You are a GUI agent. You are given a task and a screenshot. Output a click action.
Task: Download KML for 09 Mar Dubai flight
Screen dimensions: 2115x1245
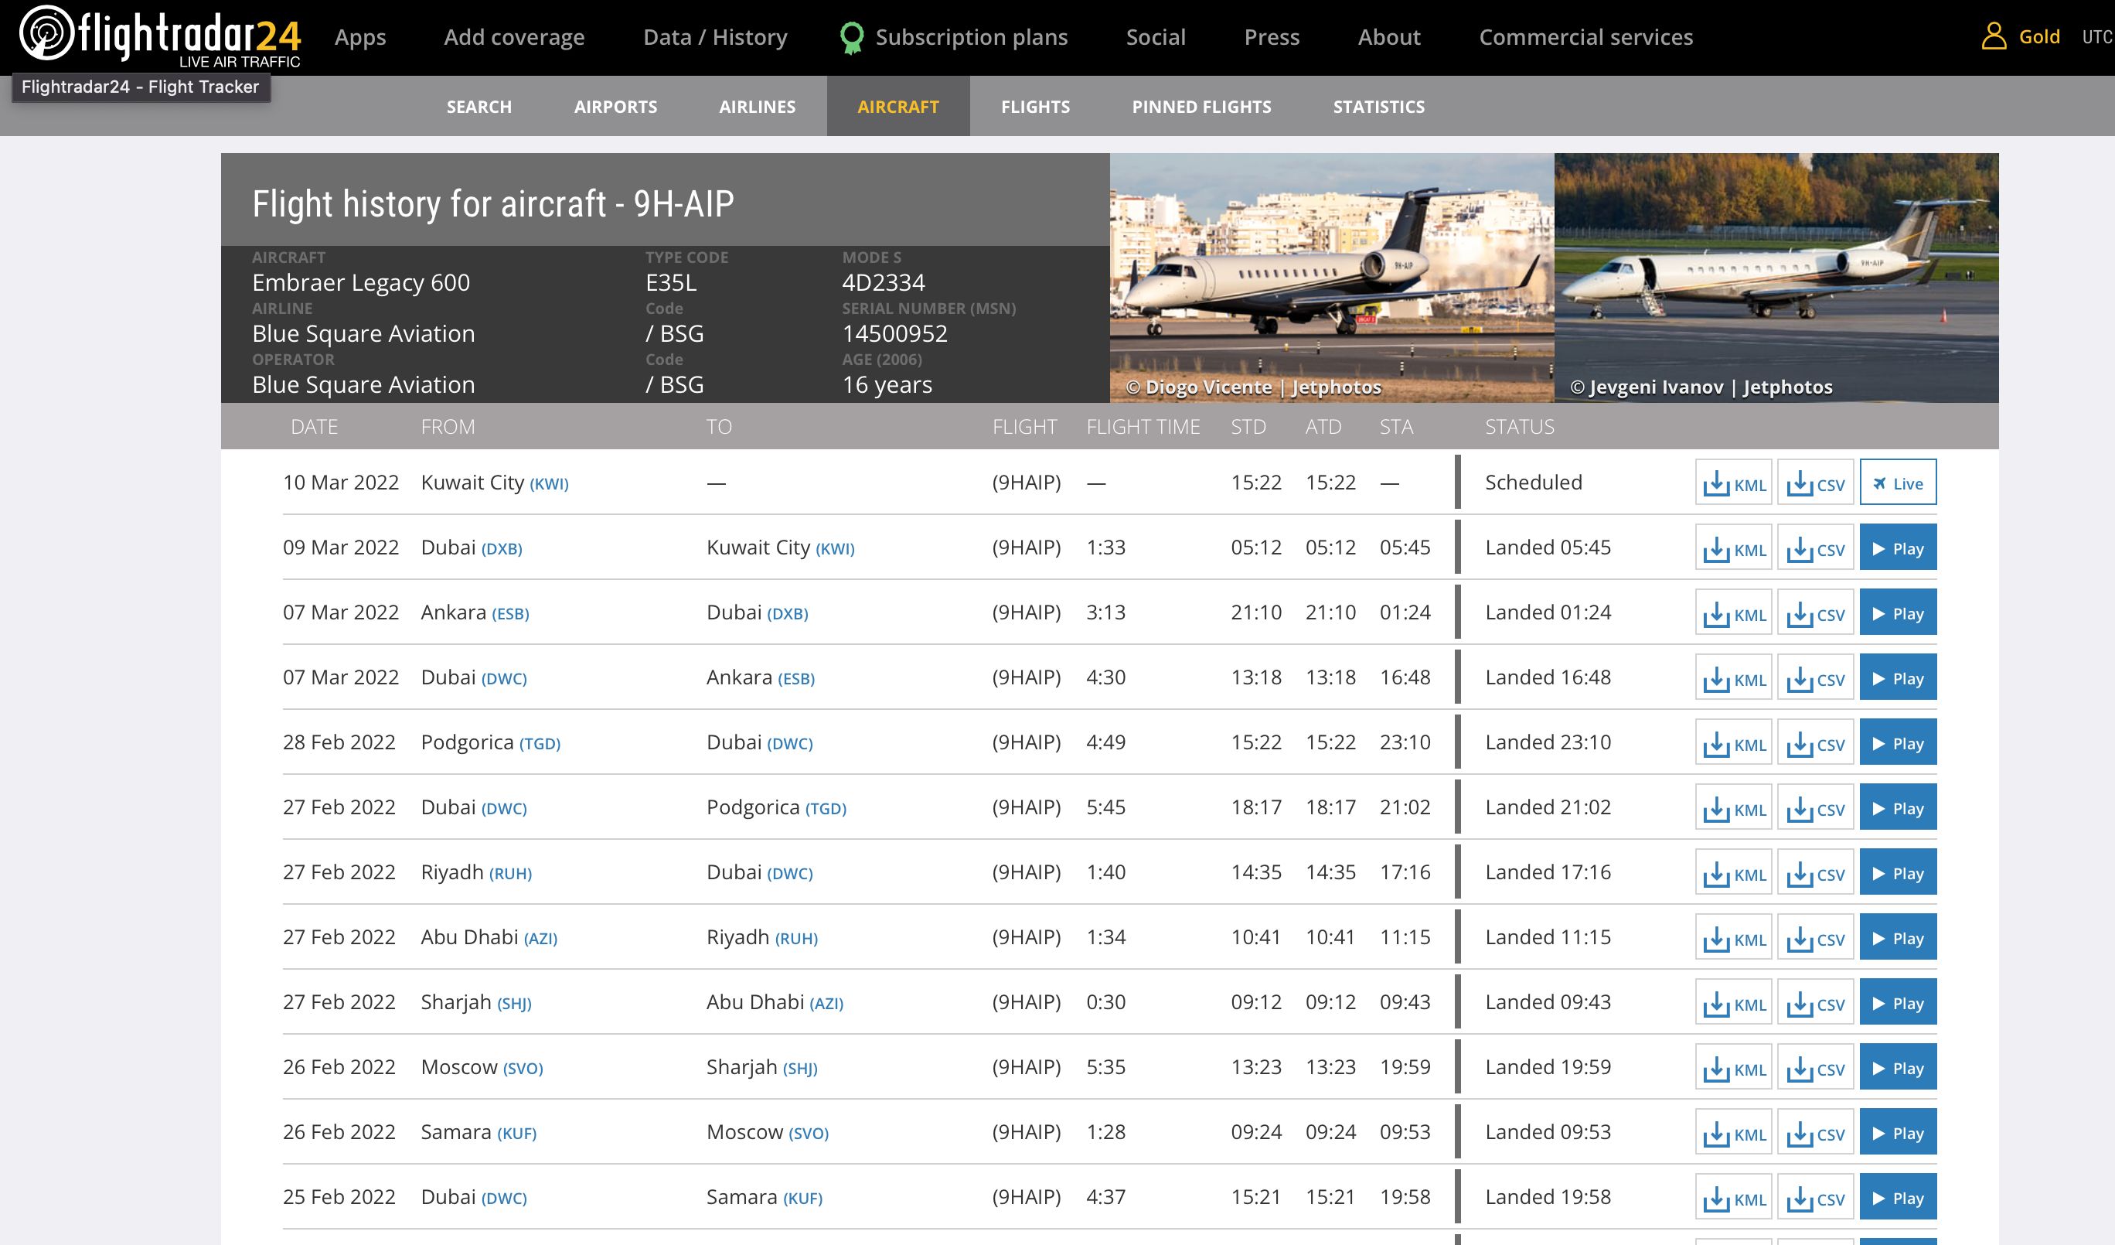point(1733,548)
